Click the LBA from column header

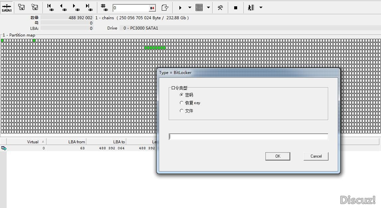pyautogui.click(x=76, y=142)
